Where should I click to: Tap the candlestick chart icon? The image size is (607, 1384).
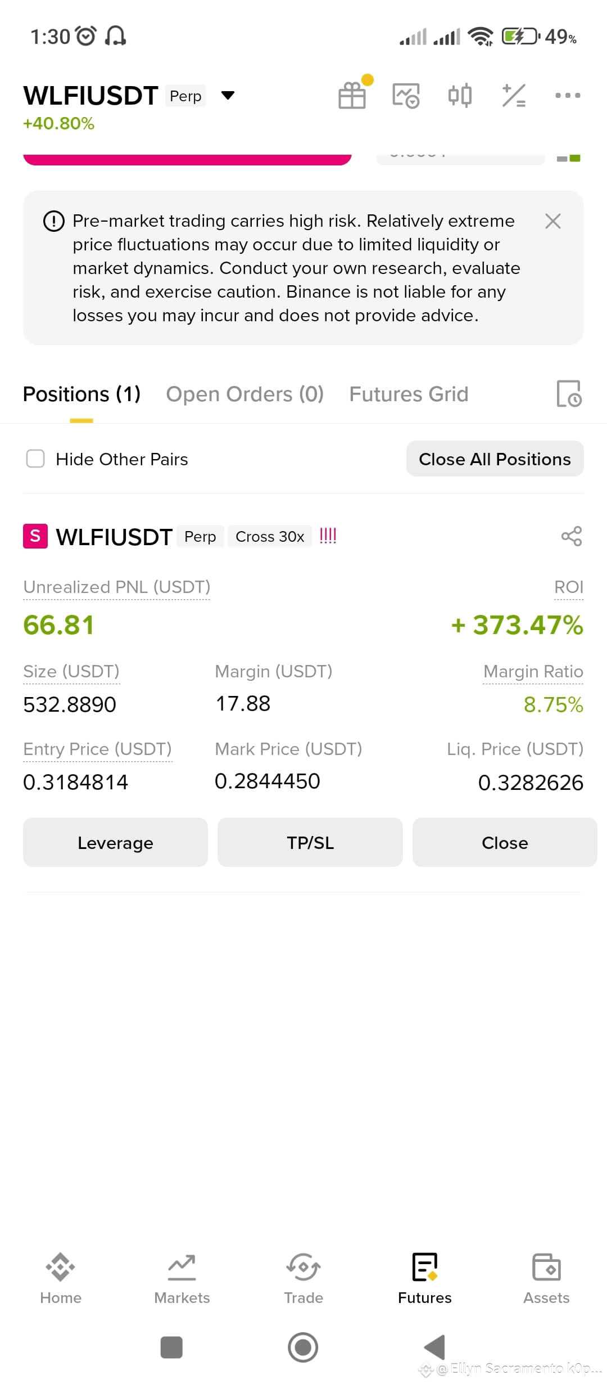coord(460,95)
